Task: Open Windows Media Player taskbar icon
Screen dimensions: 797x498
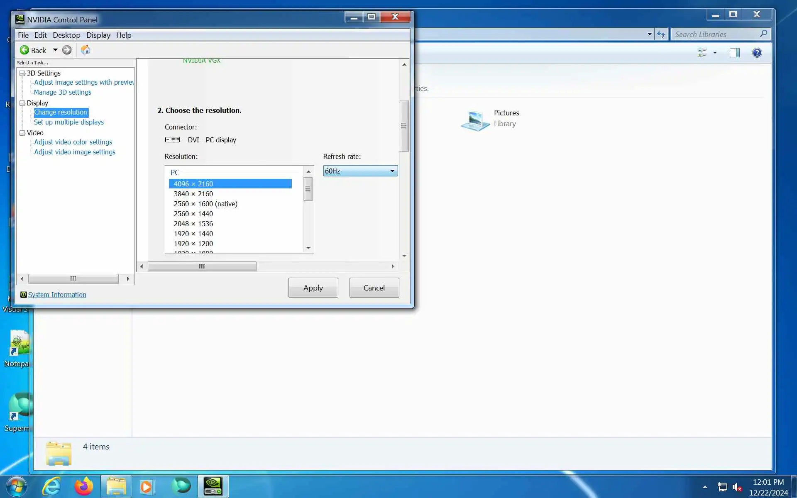Action: click(x=146, y=486)
